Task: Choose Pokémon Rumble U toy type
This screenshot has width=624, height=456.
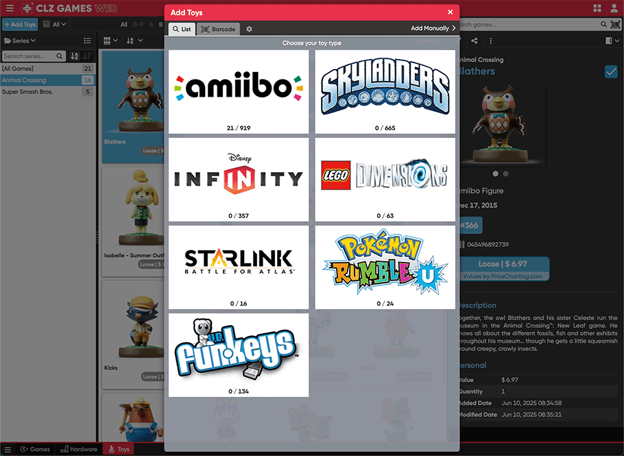Action: pyautogui.click(x=385, y=267)
